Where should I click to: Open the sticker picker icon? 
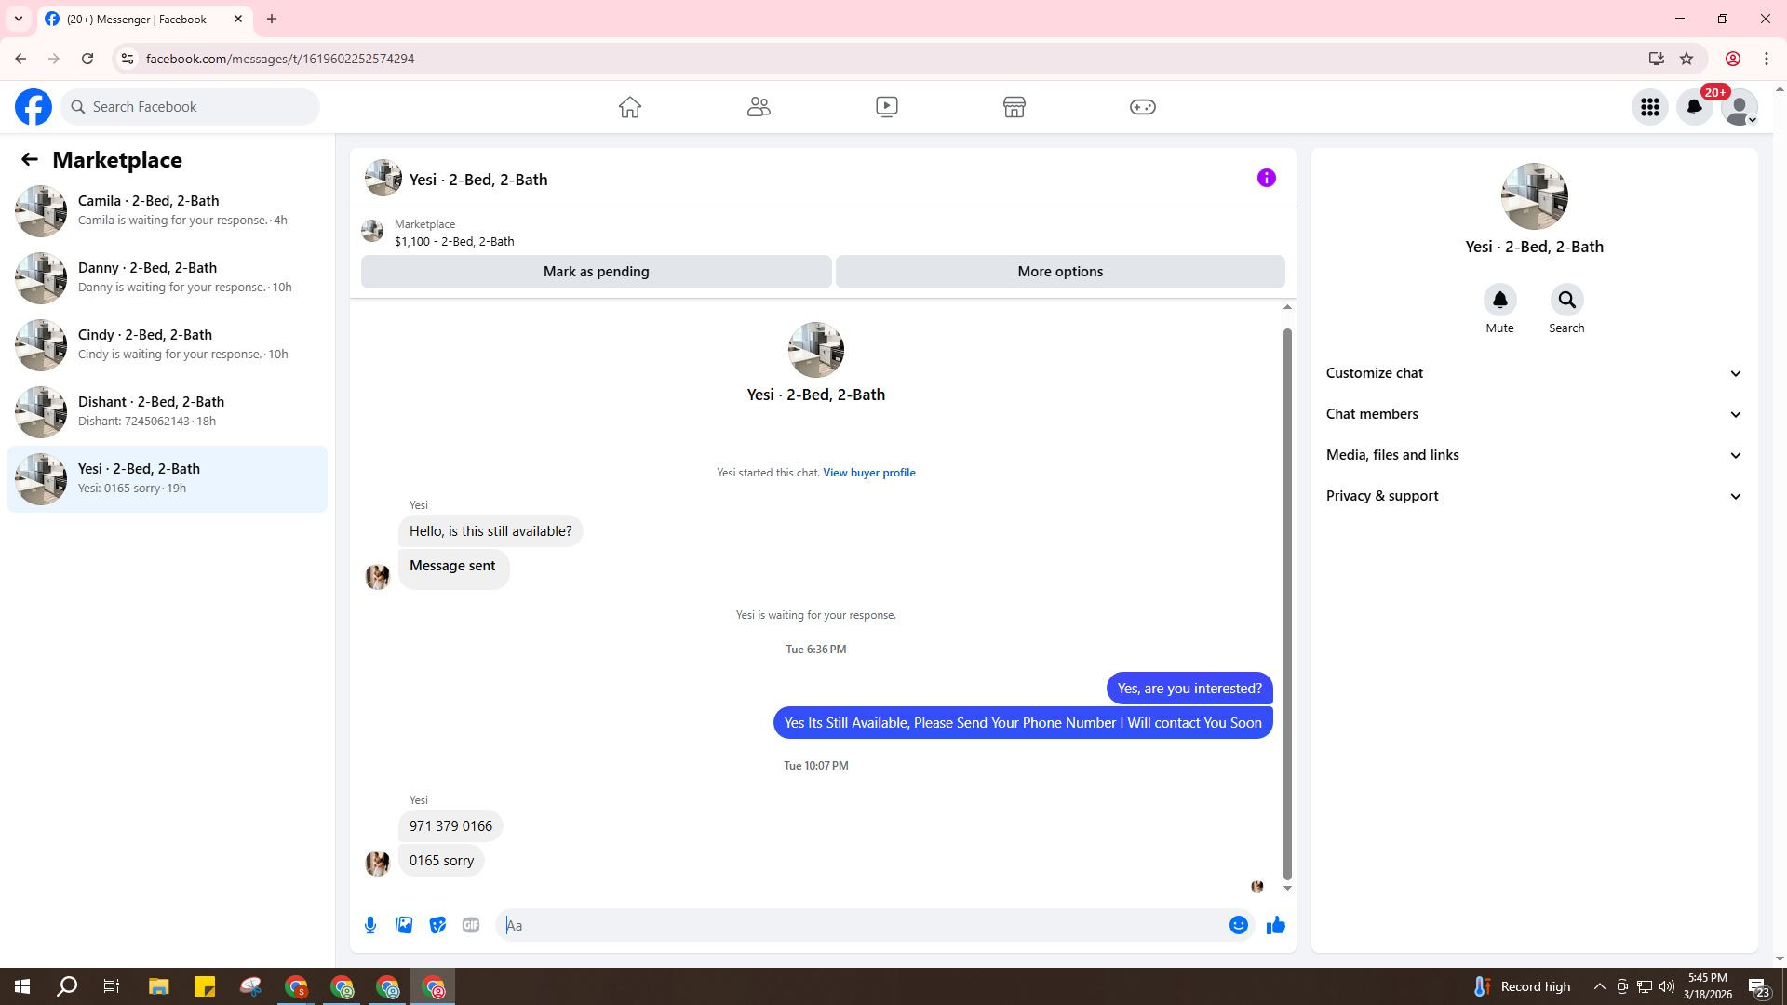point(437,925)
